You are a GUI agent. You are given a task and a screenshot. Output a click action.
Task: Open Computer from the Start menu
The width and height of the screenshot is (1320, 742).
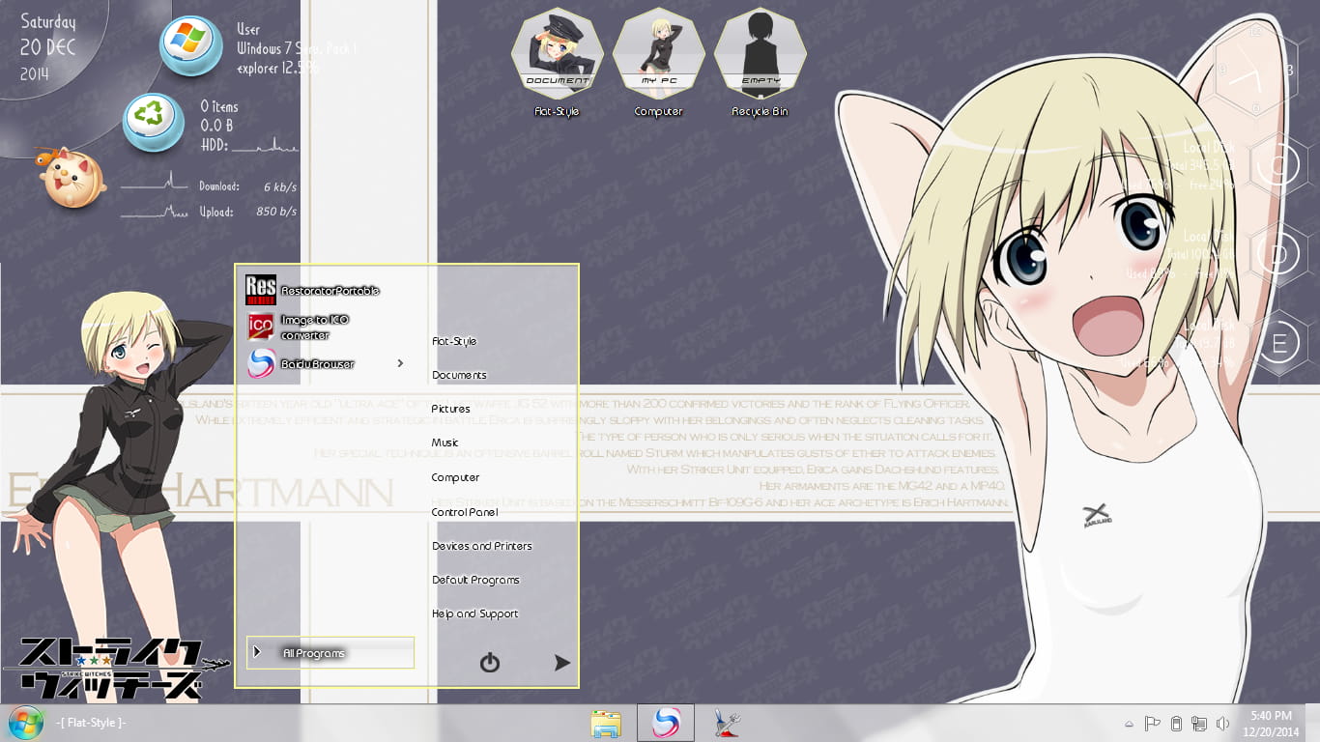click(455, 477)
